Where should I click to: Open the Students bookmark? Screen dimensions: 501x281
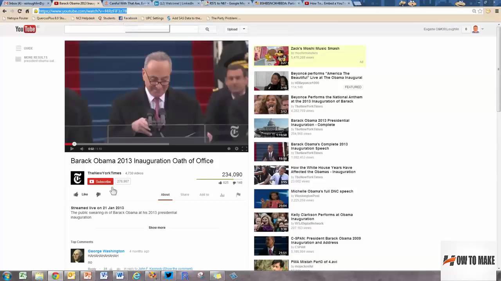107,18
